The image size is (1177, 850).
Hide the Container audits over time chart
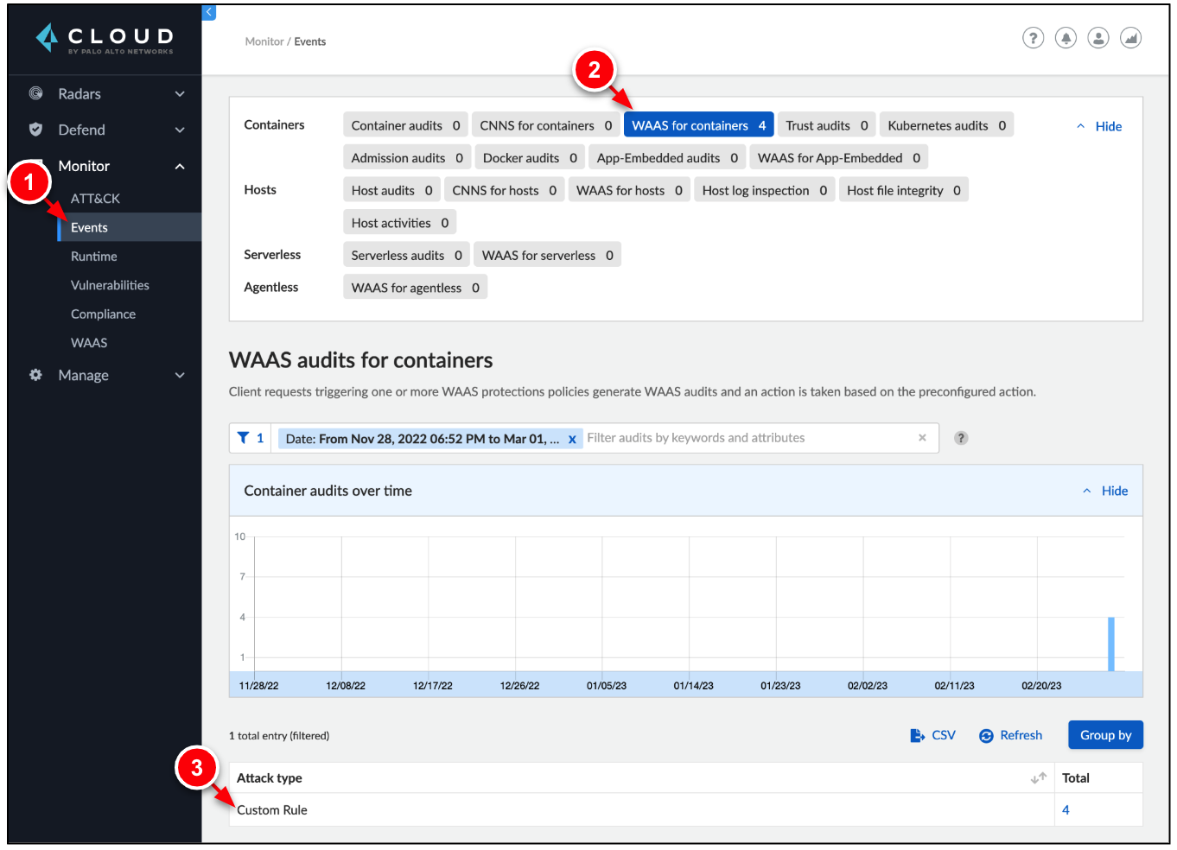pos(1105,491)
